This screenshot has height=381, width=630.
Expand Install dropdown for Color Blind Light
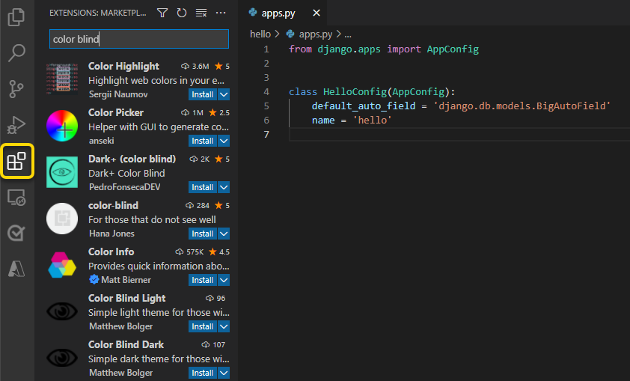pos(224,326)
